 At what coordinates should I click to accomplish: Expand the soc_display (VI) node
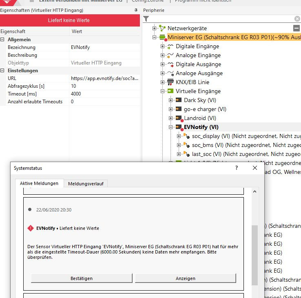[x=179, y=136]
